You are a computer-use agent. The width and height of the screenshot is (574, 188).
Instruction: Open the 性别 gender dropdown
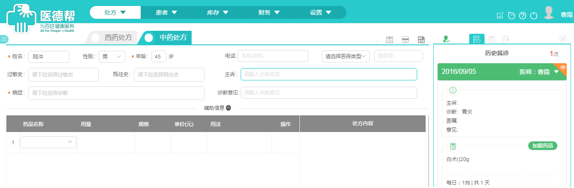coord(112,56)
